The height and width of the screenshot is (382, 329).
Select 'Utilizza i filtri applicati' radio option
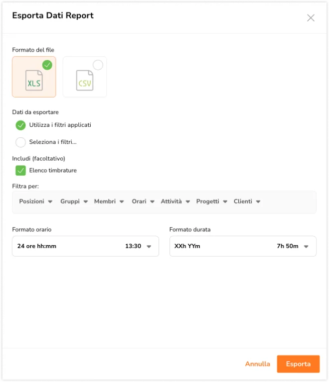[20, 125]
